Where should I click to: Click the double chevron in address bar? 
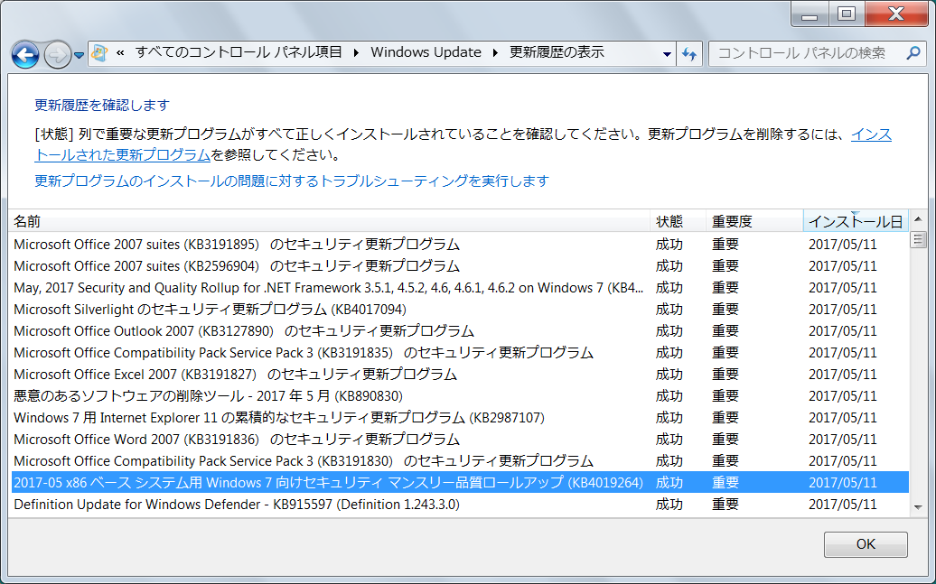[120, 52]
